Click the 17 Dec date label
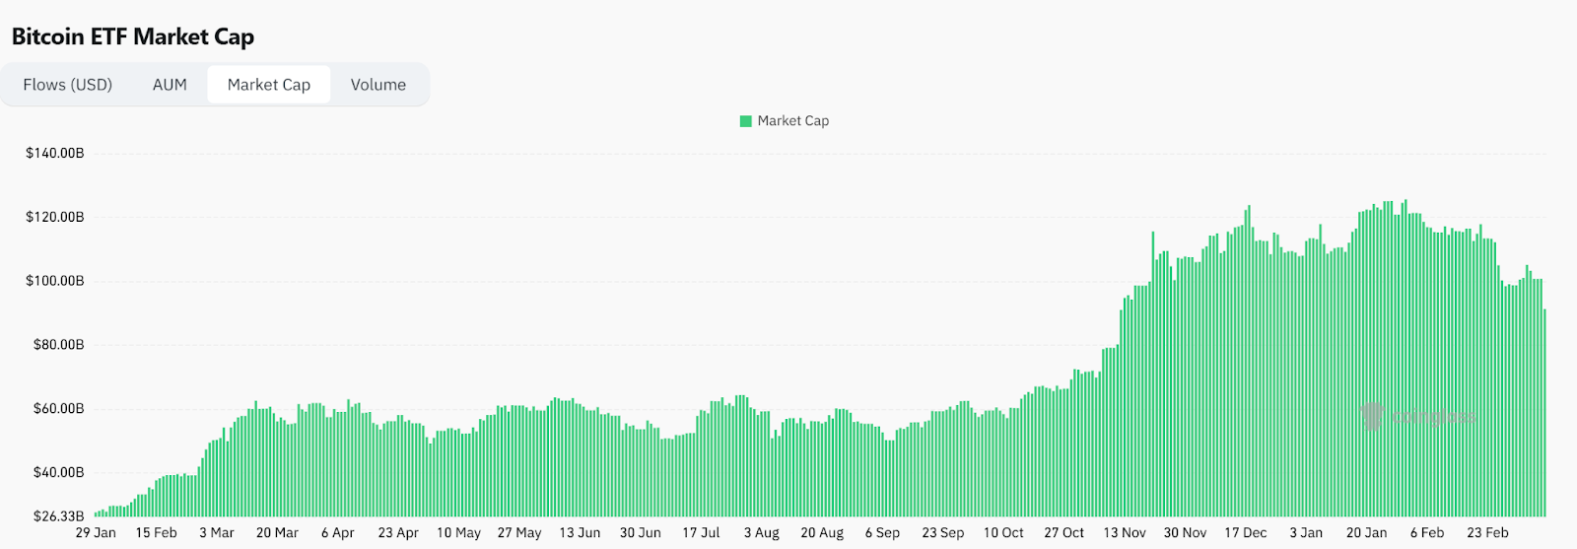This screenshot has height=549, width=1577. click(x=1246, y=533)
